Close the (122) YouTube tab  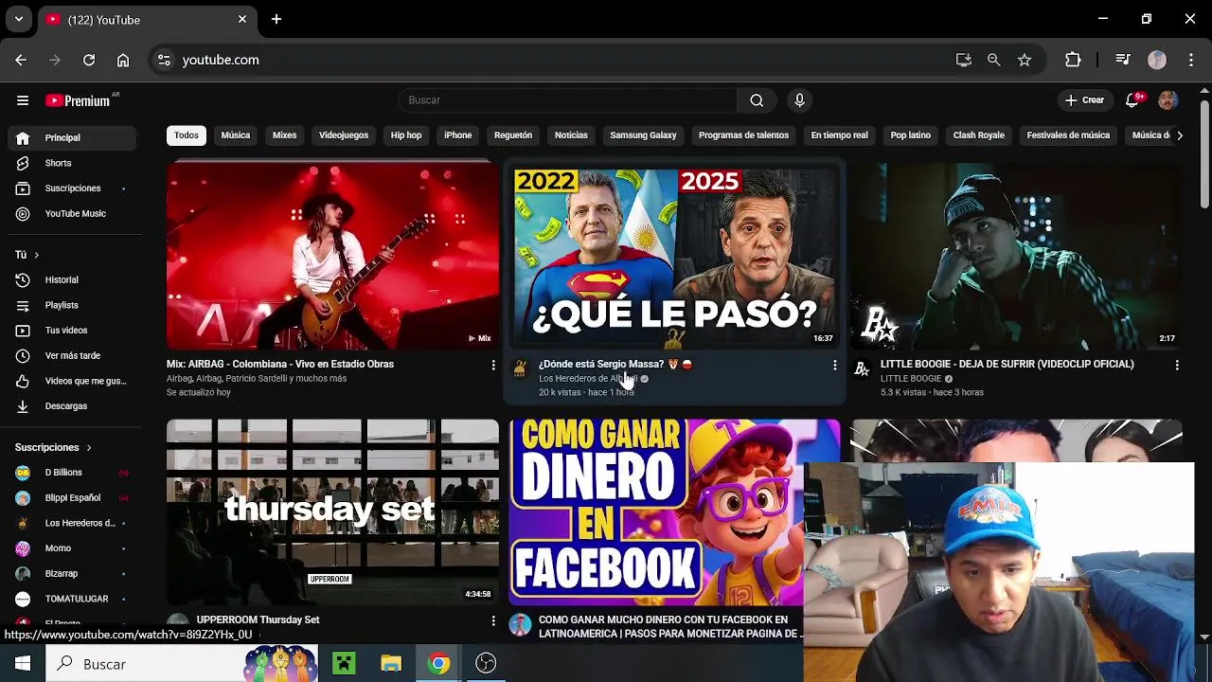pos(242,19)
